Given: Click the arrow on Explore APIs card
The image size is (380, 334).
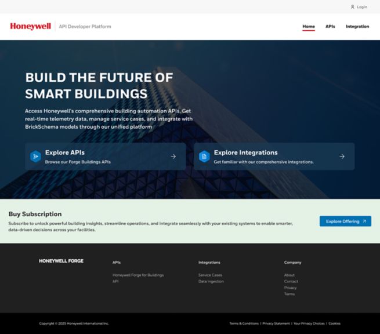Looking at the screenshot, I should tap(173, 157).
